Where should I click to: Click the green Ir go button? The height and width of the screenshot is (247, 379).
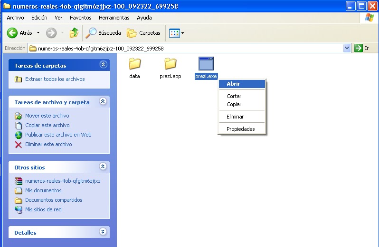click(x=359, y=48)
